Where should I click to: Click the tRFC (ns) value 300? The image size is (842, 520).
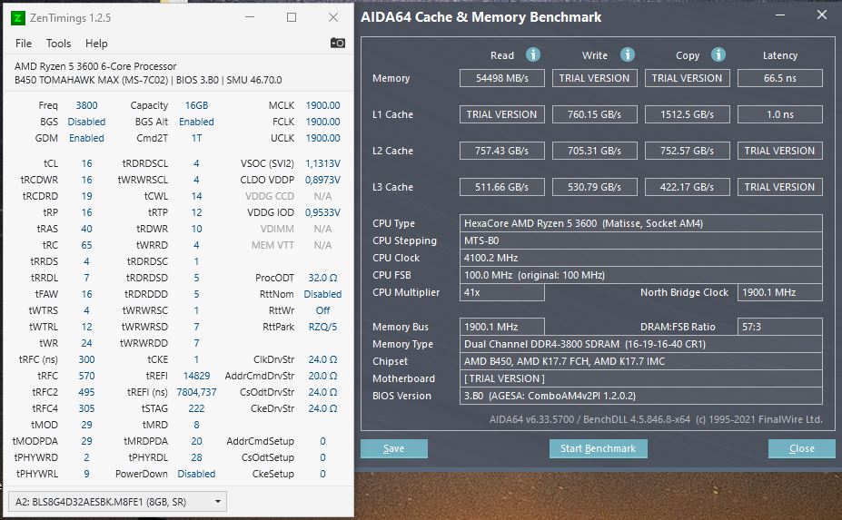tap(86, 359)
